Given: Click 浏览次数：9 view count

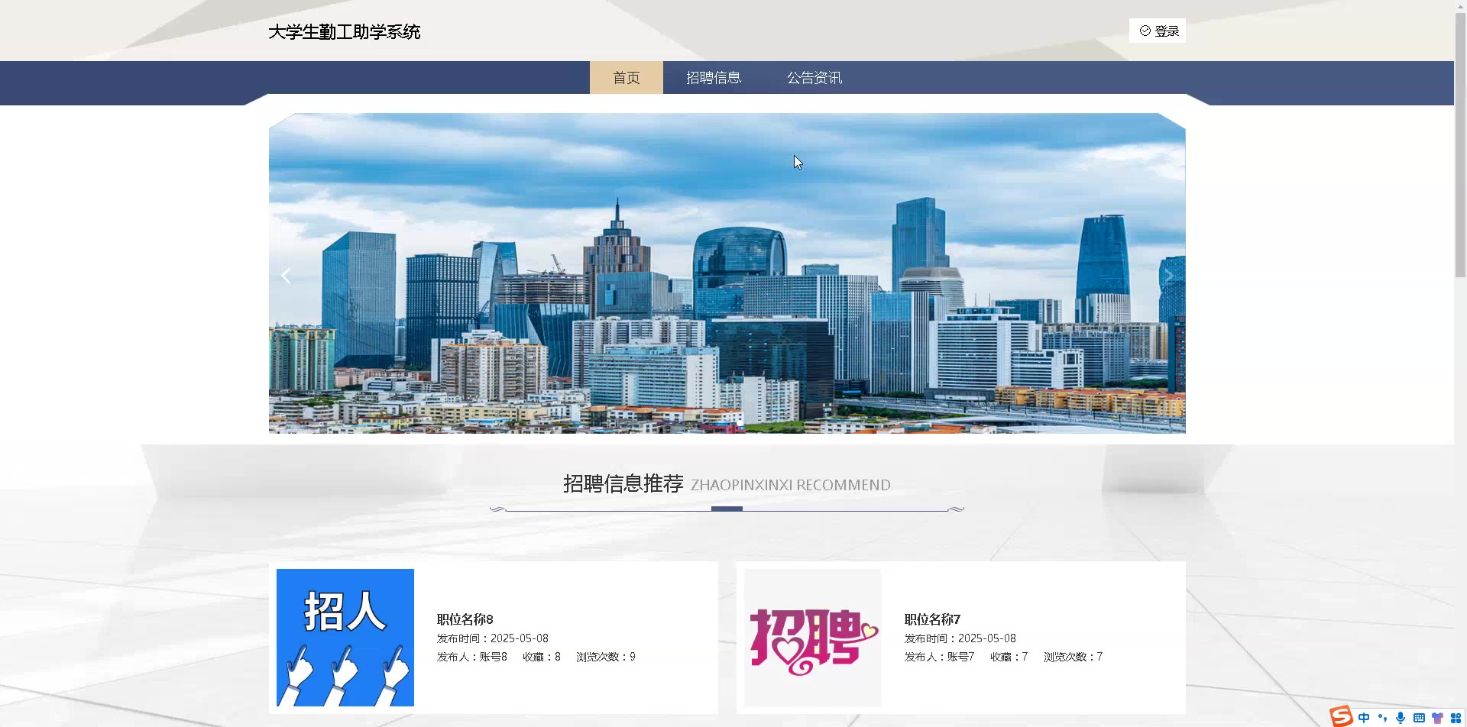Looking at the screenshot, I should (x=606, y=657).
